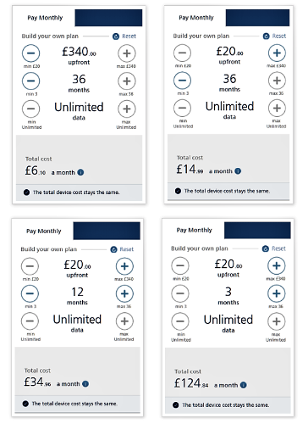308x424 pixels.
Task: Open info icon beside £124.84 a month
Action: [x=243, y=385]
